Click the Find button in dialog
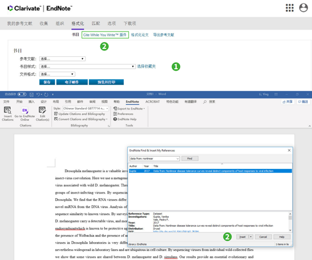This screenshot has width=312, height=260. (190, 159)
